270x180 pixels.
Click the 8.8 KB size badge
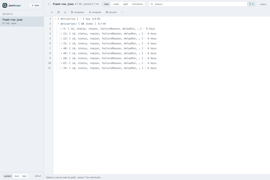[96, 19]
